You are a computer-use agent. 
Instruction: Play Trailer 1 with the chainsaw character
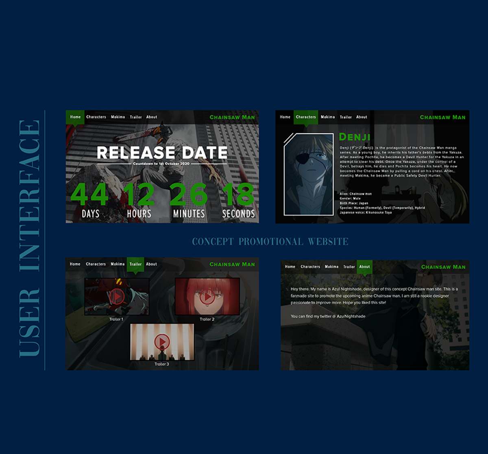(116, 296)
